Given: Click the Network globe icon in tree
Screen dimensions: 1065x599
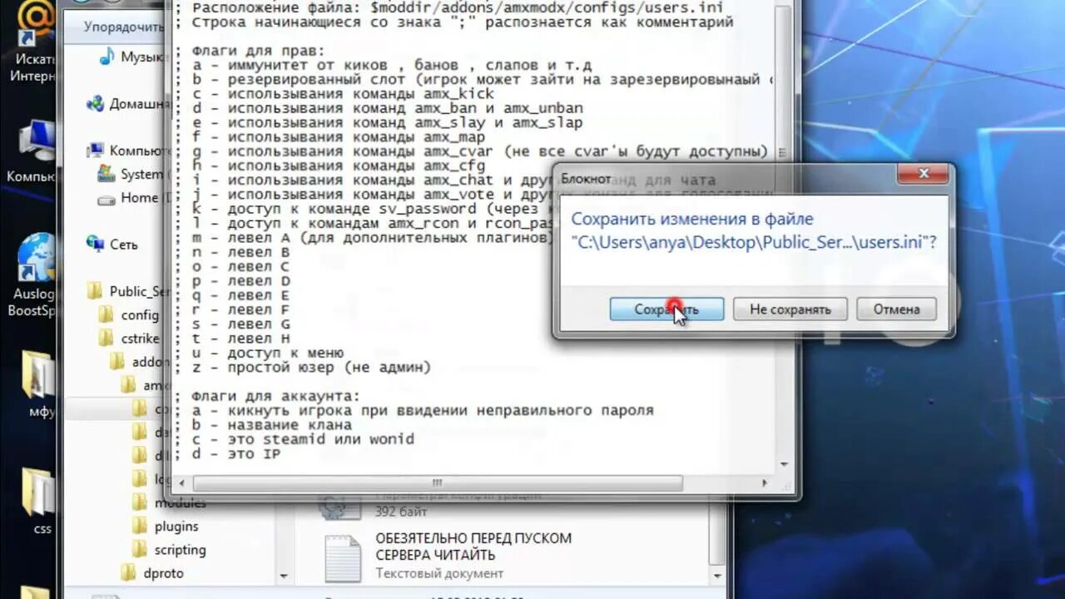Looking at the screenshot, I should point(96,245).
